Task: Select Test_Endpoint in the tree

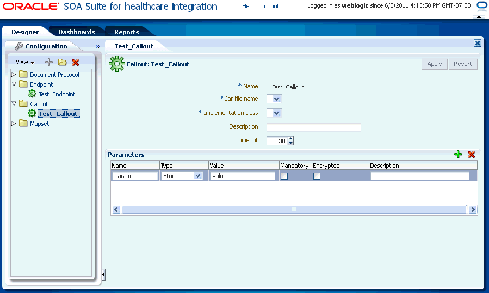Action: (57, 94)
